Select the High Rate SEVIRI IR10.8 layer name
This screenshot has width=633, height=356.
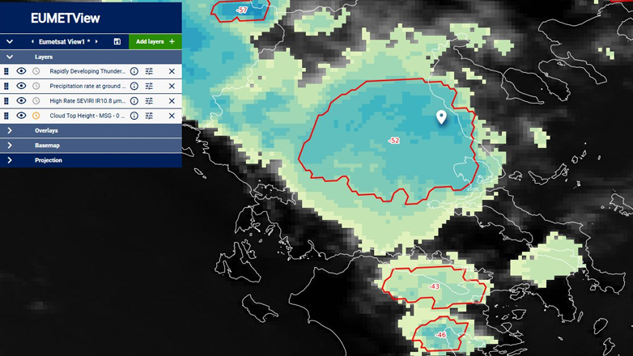[87, 101]
